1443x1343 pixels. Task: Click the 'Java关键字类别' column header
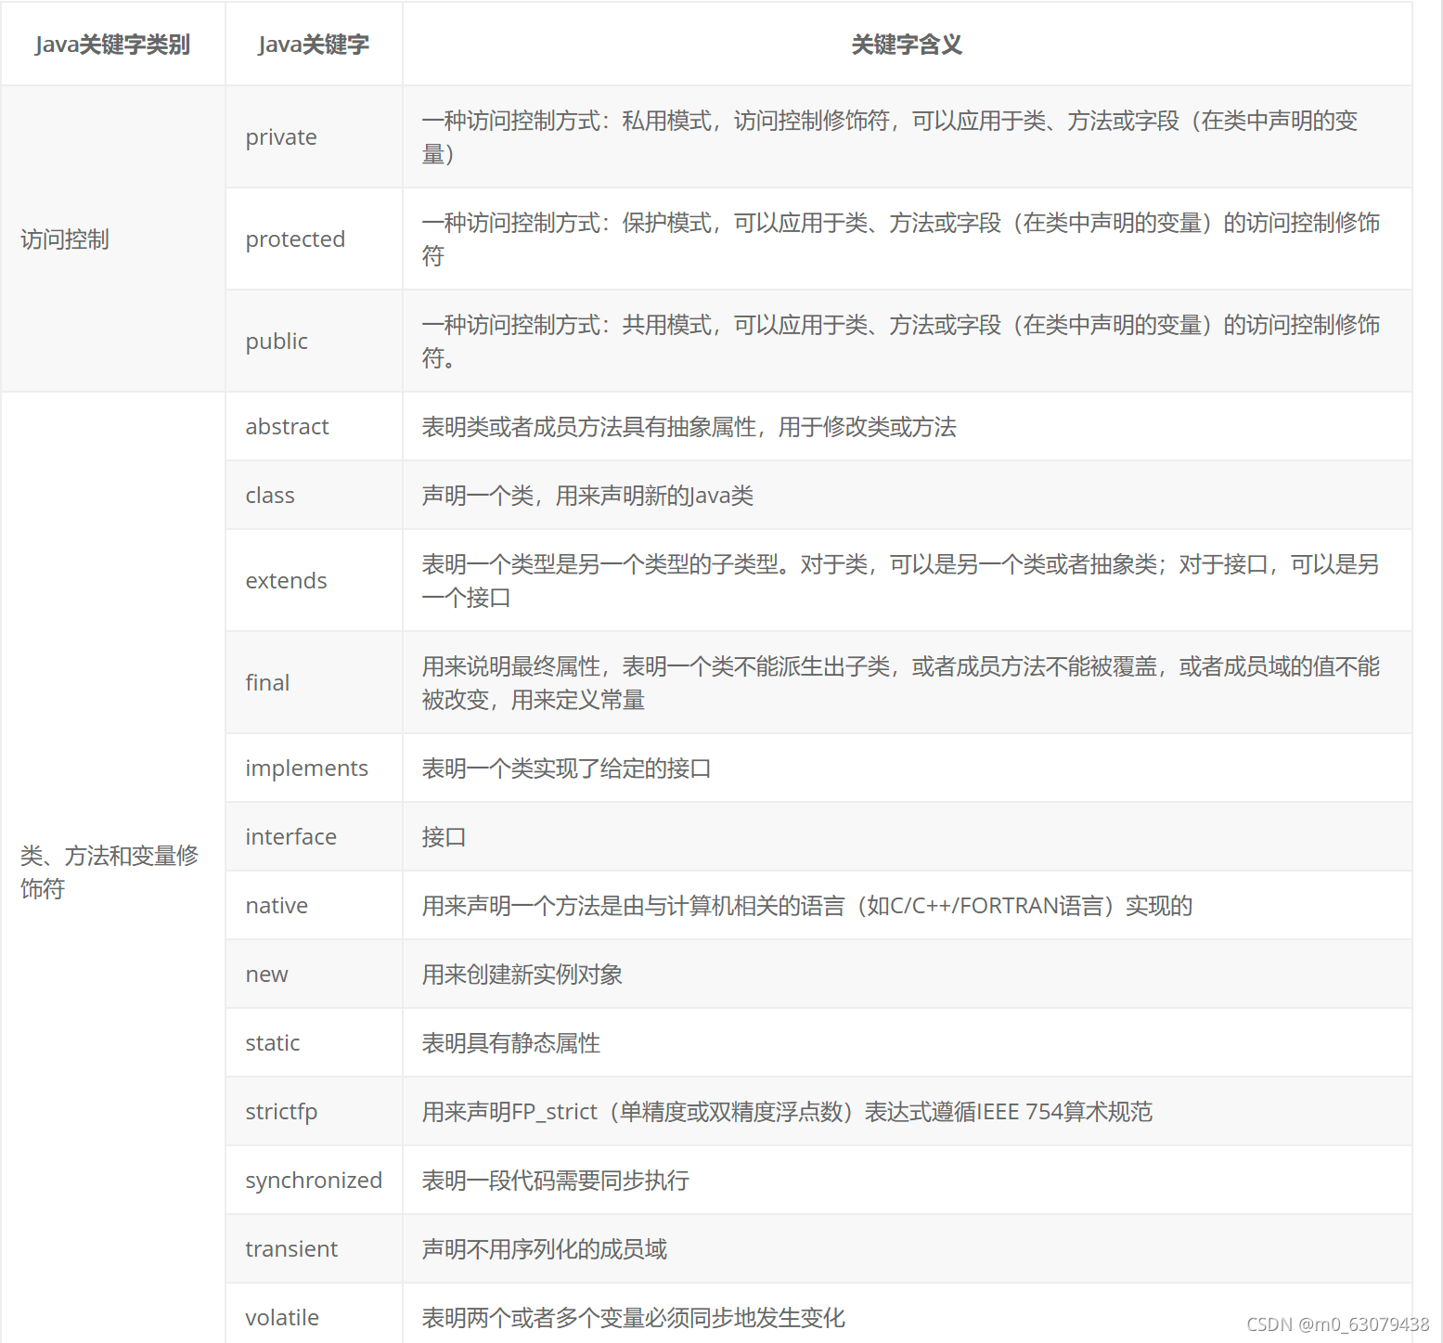(x=112, y=45)
